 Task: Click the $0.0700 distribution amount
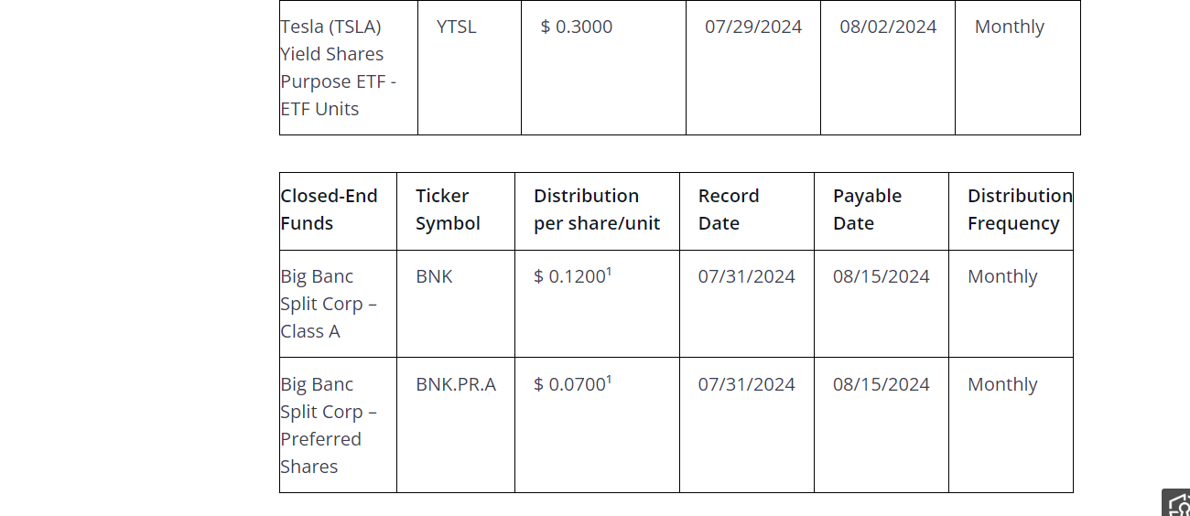point(569,384)
